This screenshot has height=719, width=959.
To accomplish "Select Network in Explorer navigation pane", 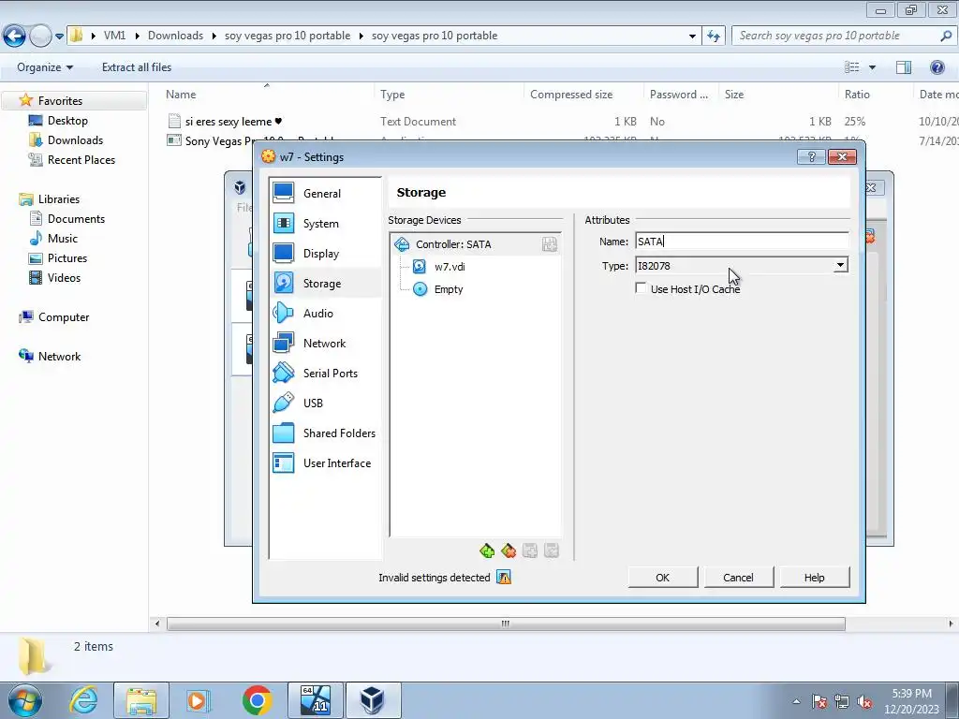I will tap(59, 356).
